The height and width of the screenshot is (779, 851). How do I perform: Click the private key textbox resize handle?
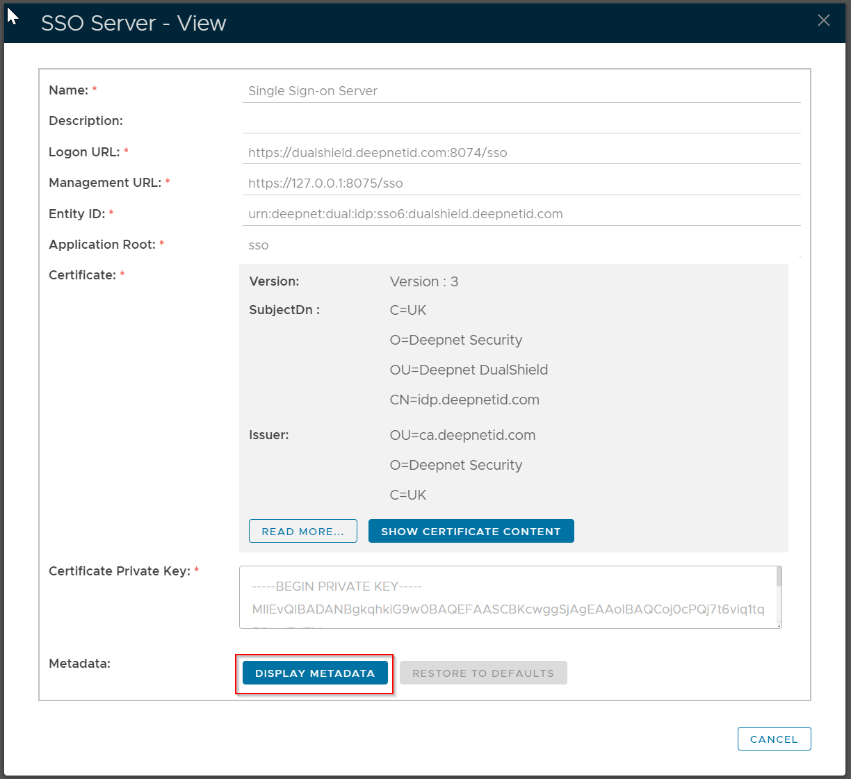click(779, 625)
